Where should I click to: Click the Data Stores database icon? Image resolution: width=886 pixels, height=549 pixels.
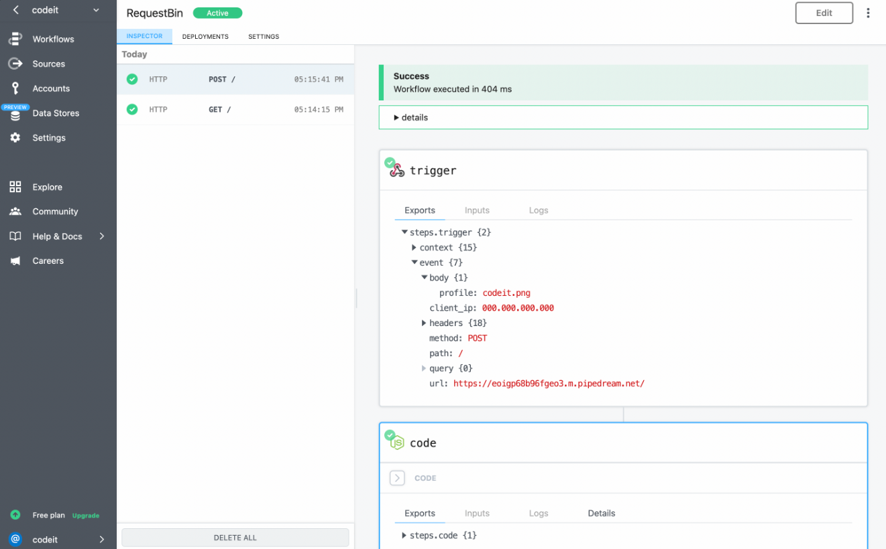(x=15, y=115)
